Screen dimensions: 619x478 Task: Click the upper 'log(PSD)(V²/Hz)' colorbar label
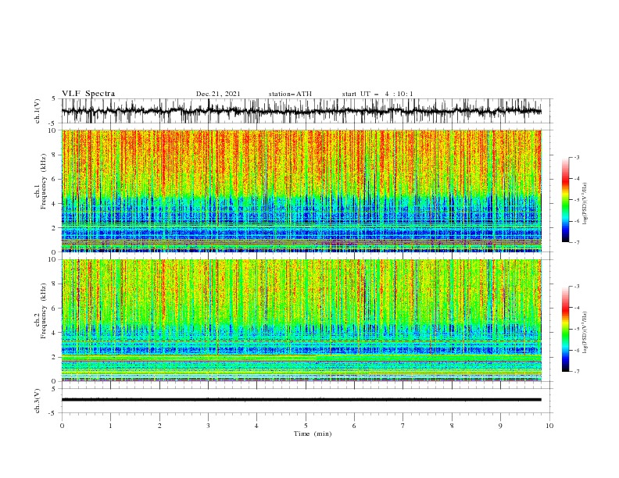tap(585, 204)
